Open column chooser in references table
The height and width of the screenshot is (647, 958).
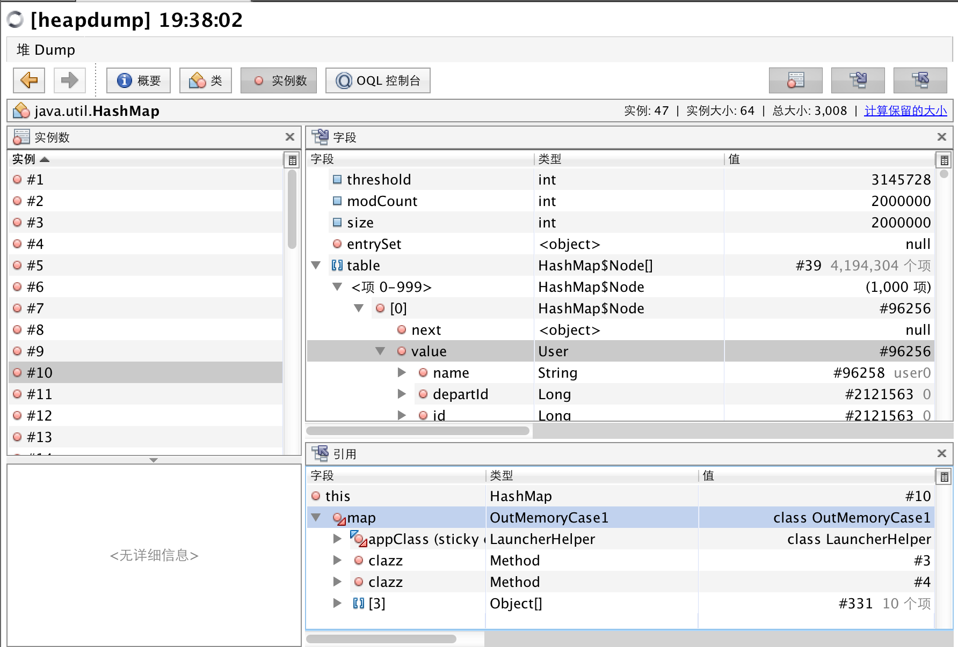click(944, 476)
